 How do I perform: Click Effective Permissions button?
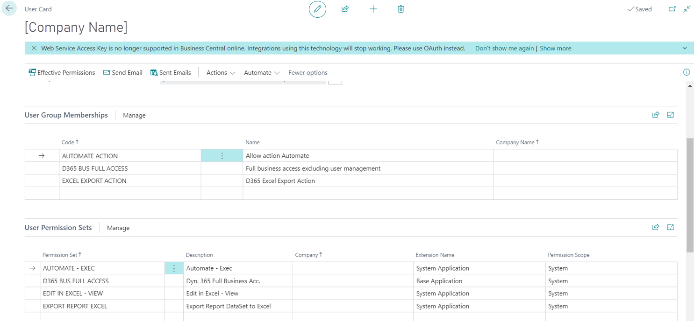point(62,73)
